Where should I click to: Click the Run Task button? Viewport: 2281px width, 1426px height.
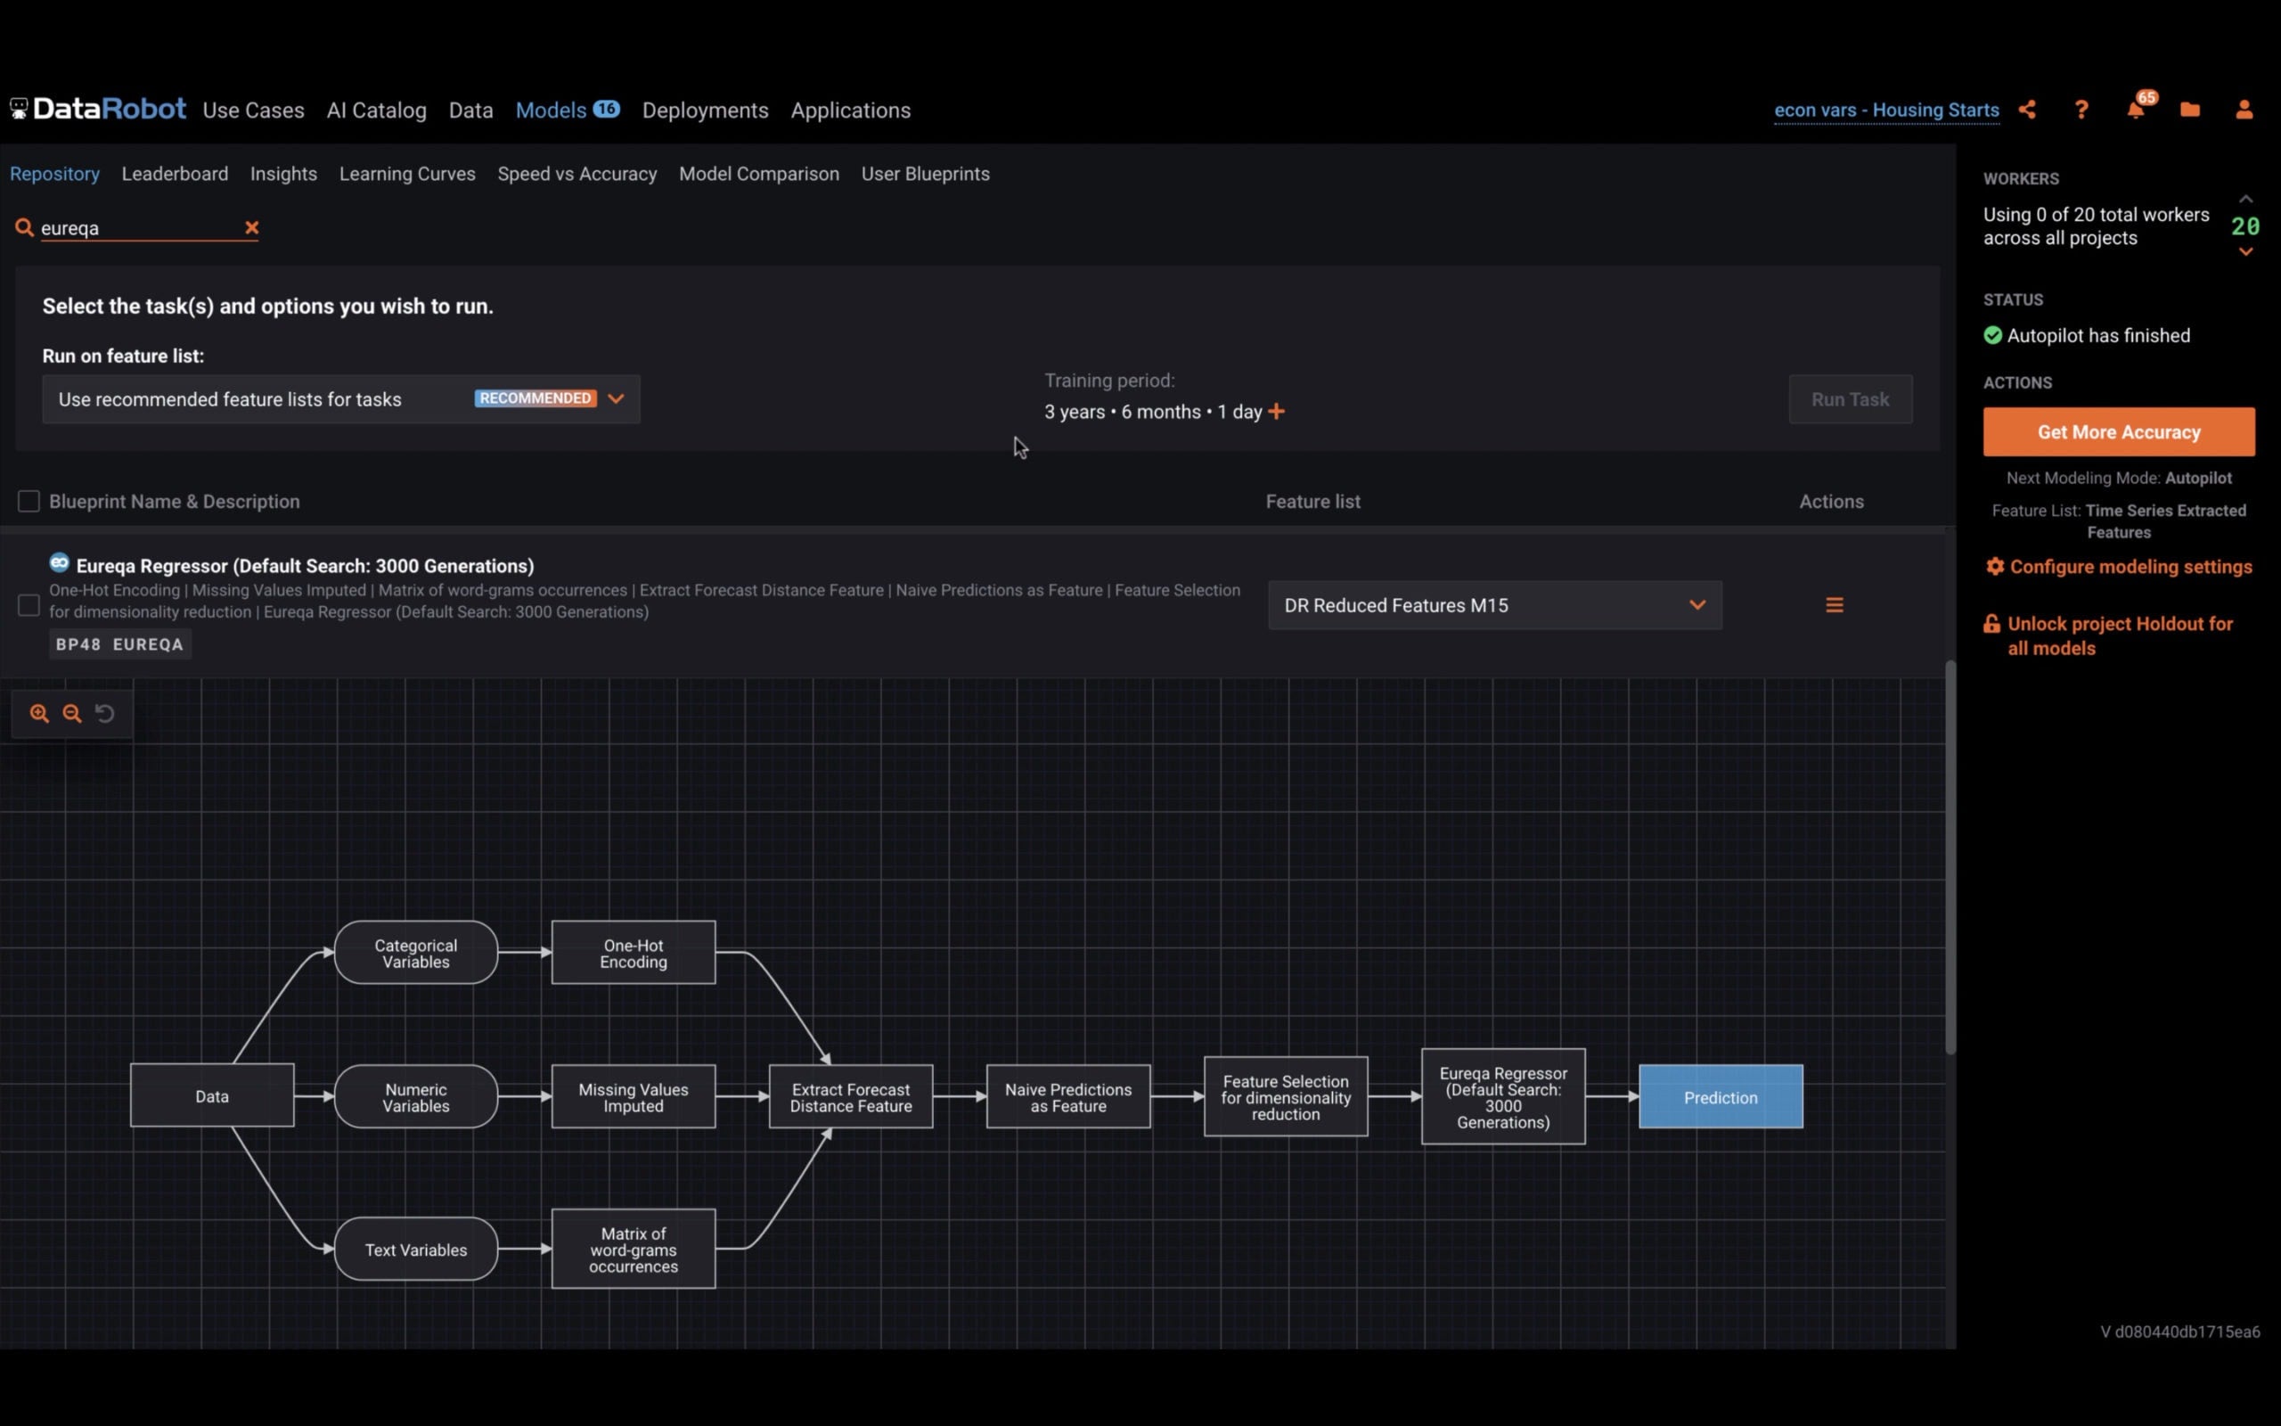(x=1851, y=399)
